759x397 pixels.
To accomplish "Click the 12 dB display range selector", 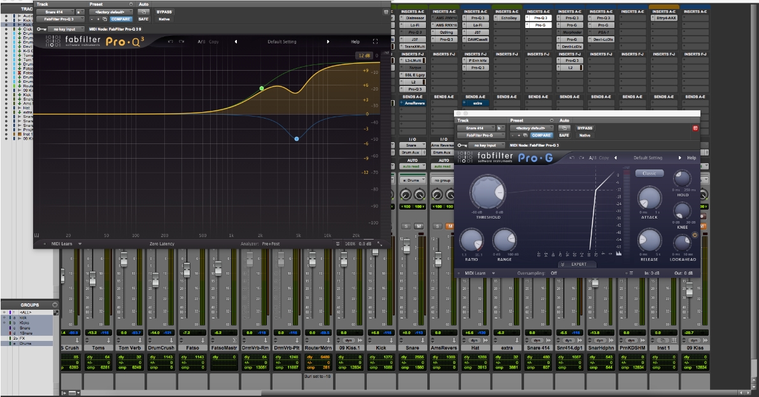I will tap(364, 55).
